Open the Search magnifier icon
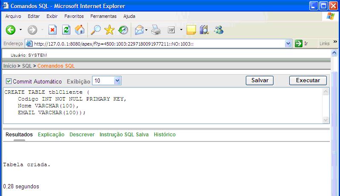This screenshot has width=340, height=196. pos(96,30)
